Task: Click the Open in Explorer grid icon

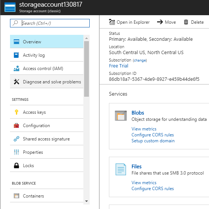Action: click(112, 22)
